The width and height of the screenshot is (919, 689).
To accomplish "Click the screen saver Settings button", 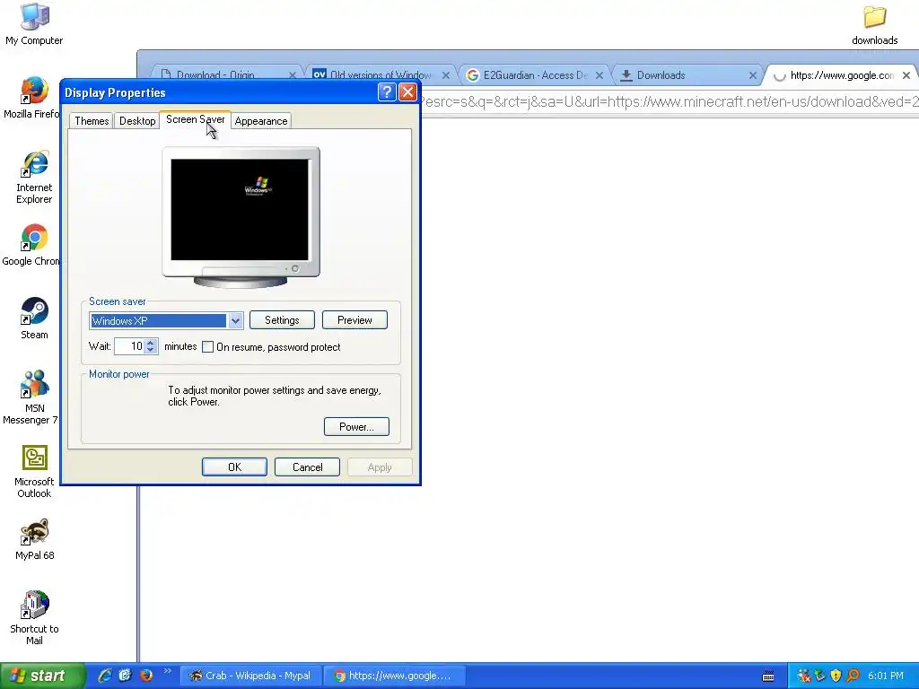I will [x=282, y=320].
